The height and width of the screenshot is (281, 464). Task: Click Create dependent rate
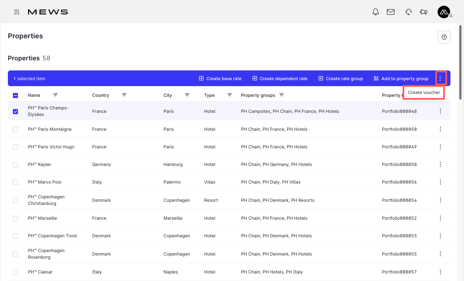(x=280, y=79)
